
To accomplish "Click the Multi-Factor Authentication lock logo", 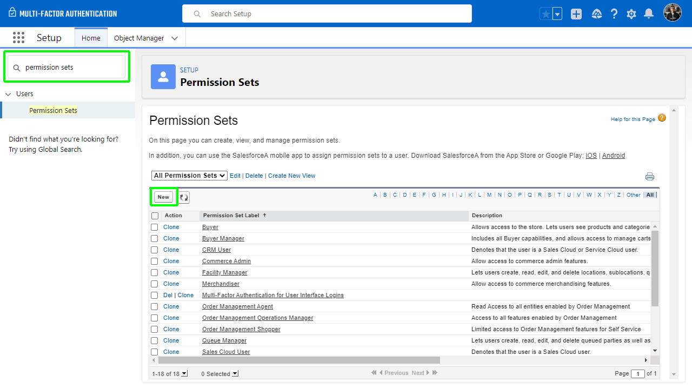I will tap(12, 12).
